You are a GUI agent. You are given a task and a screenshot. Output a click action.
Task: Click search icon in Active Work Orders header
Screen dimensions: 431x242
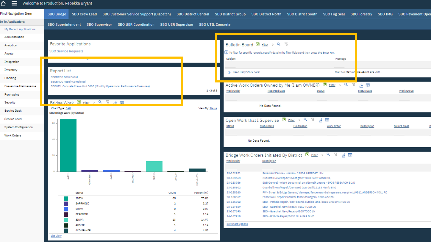pos(346,85)
